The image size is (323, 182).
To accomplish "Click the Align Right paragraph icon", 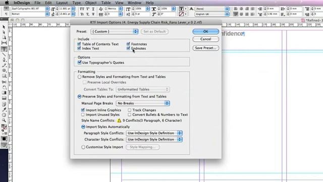I will click(247, 9).
